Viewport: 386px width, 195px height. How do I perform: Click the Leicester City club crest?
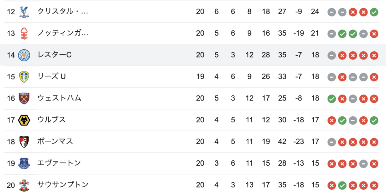(x=24, y=55)
